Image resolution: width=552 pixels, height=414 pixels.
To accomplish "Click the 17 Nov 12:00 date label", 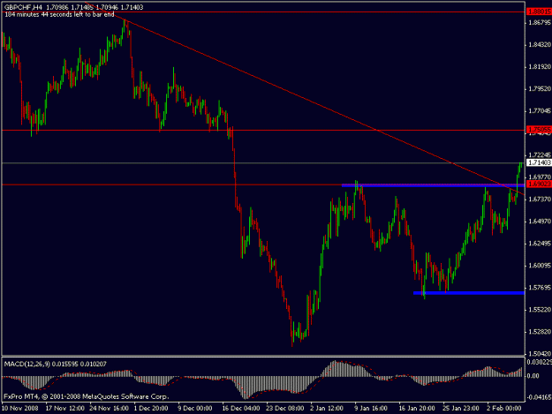I will (64, 409).
